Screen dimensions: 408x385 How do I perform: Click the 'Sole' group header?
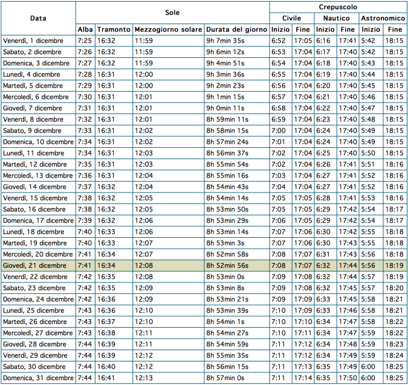point(172,13)
